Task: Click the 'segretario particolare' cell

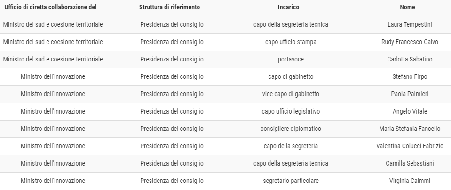Action: 291,181
